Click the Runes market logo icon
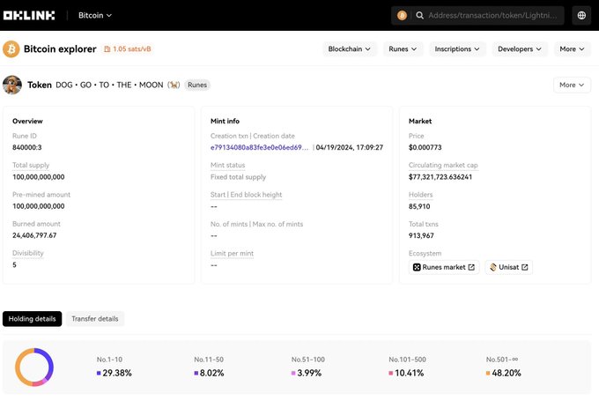Viewport: 599px width, 401px height. click(x=417, y=267)
